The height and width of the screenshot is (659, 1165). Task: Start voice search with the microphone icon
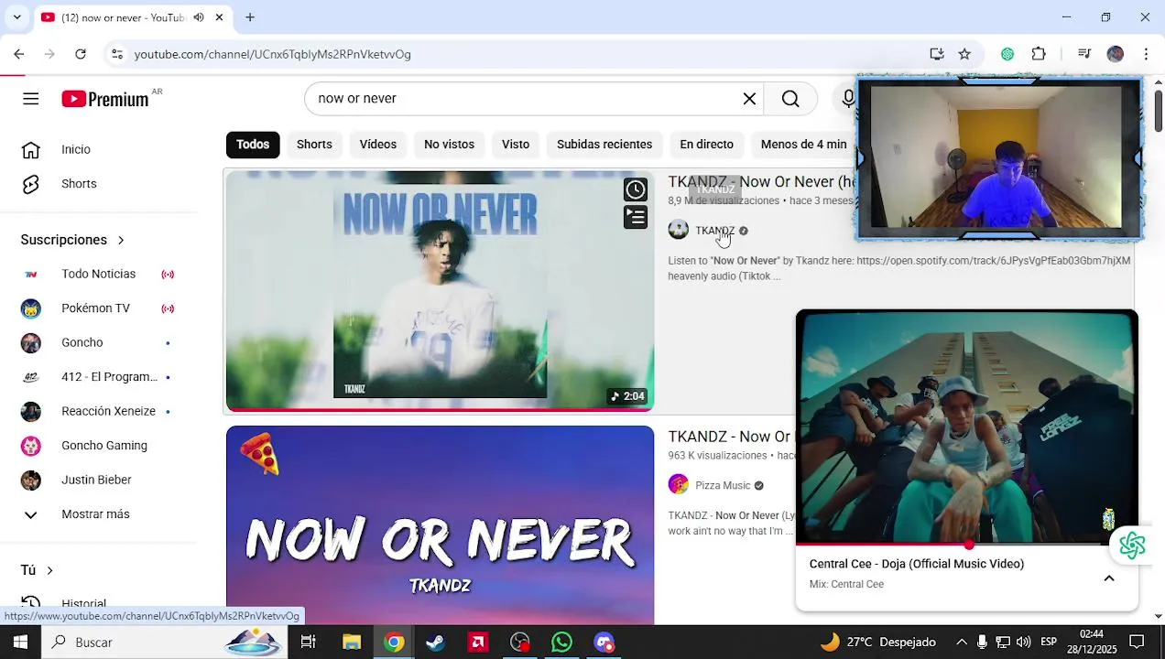[x=848, y=99]
